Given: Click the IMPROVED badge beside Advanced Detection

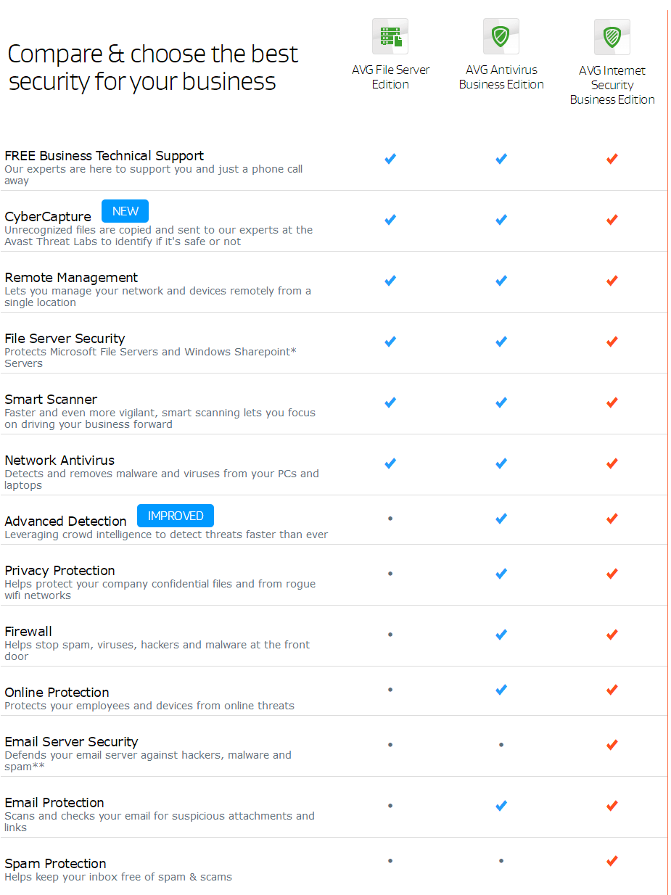Looking at the screenshot, I should pos(176,516).
